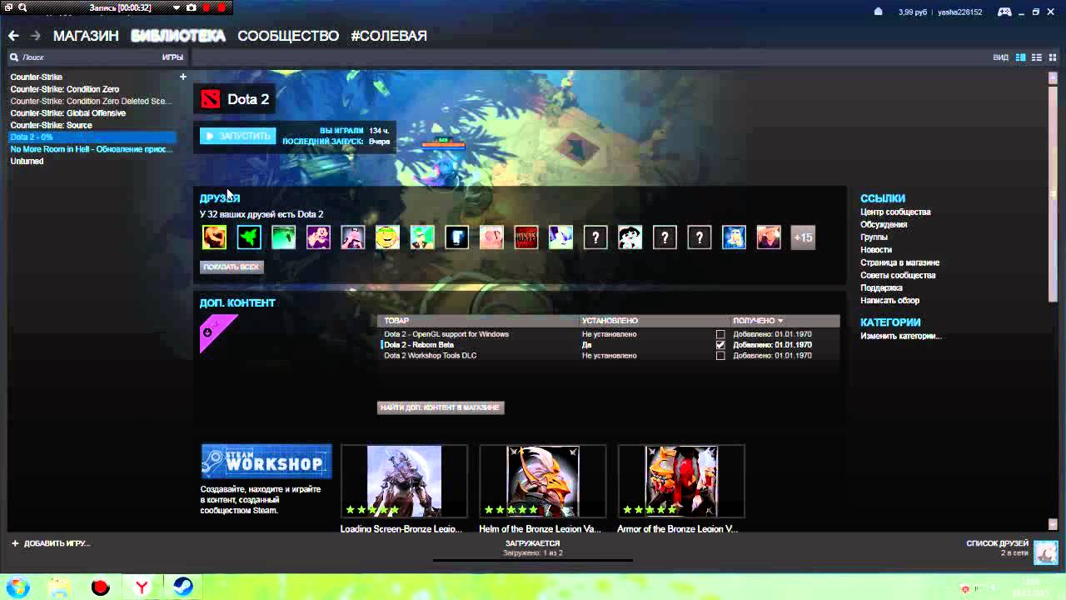The height and width of the screenshot is (600, 1066).
Task: Click wallet balance 3,99 руб
Action: 912,12
